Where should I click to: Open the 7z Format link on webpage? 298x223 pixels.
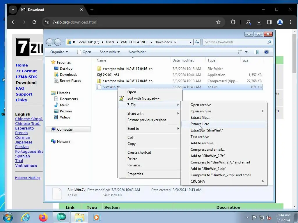[x=26, y=71]
